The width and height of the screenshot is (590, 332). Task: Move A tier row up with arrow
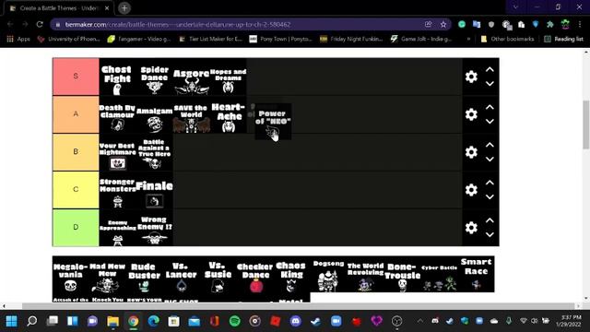(490, 107)
